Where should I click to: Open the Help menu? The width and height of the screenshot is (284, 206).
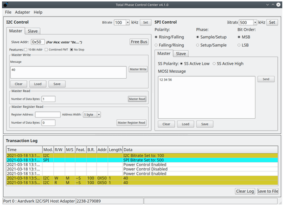click(38, 12)
